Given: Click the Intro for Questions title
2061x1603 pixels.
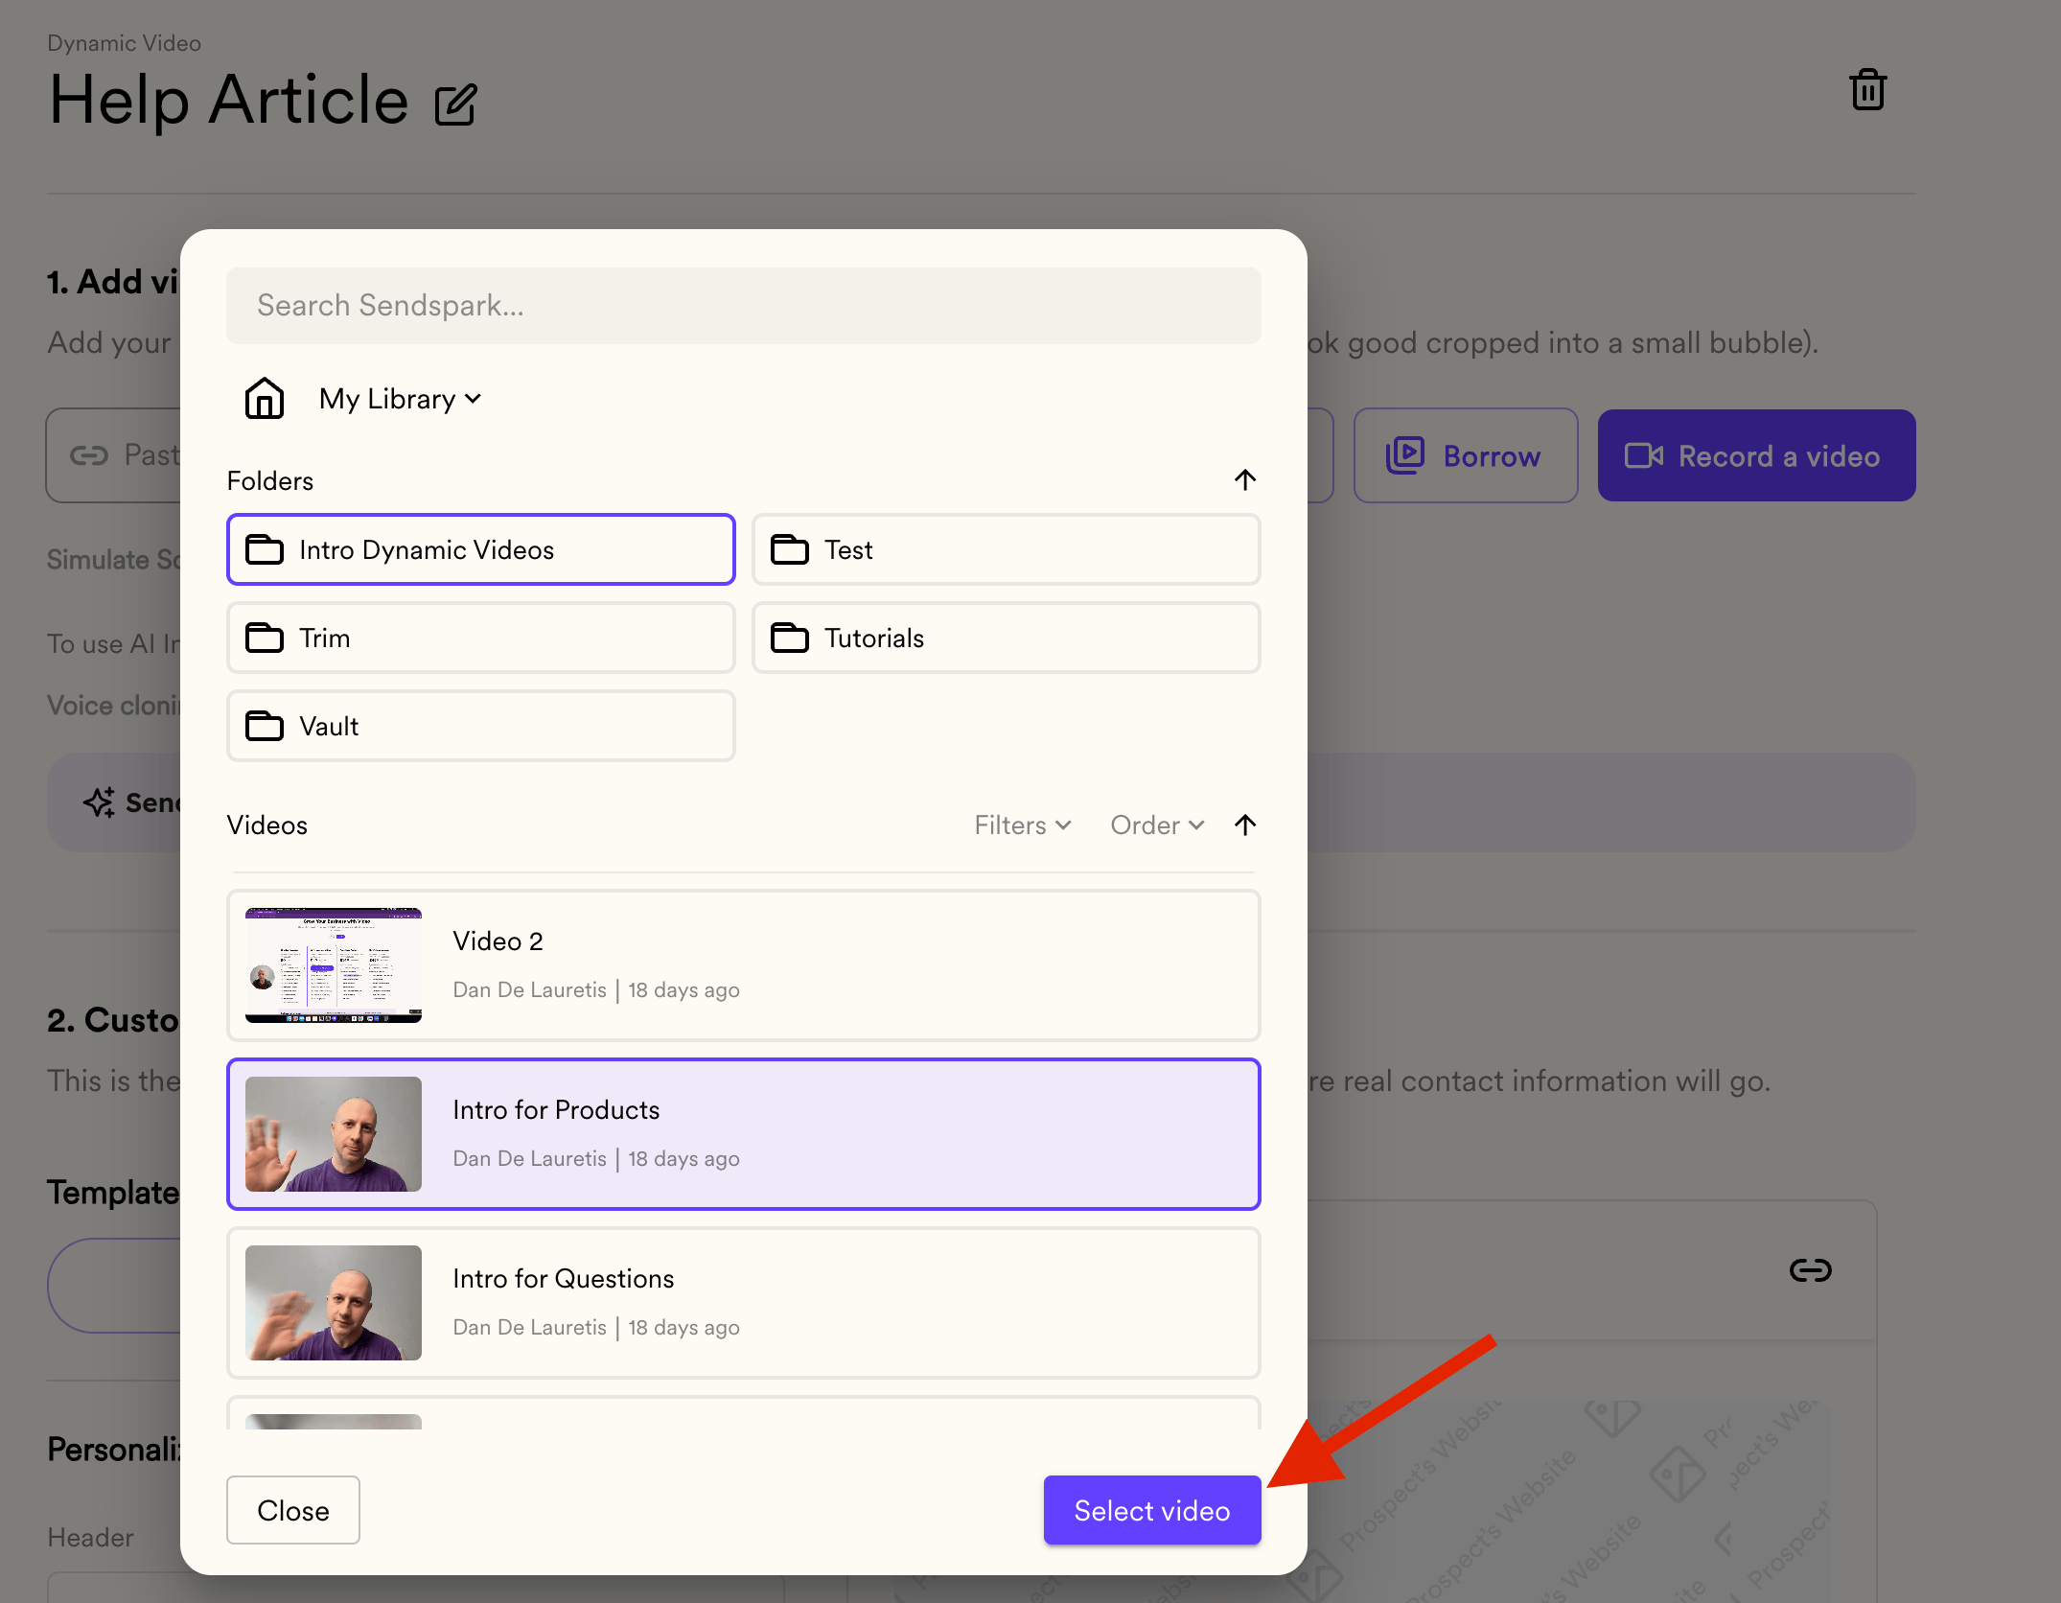Looking at the screenshot, I should [x=564, y=1279].
